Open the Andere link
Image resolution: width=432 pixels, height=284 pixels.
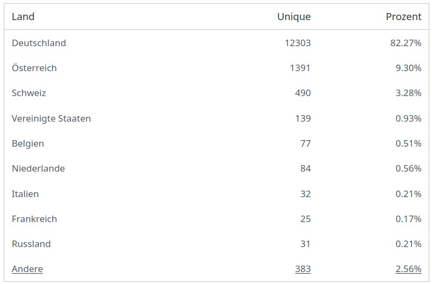point(27,269)
